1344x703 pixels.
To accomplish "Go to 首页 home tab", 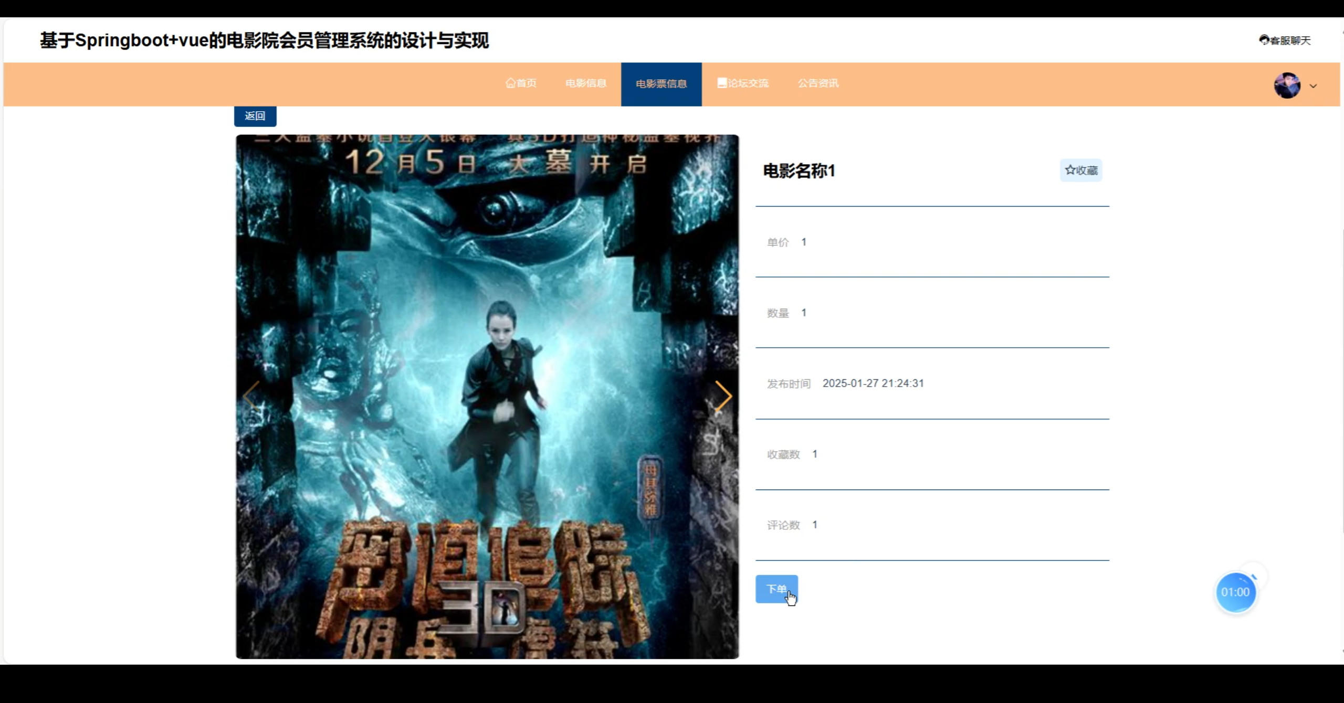I will [x=521, y=83].
